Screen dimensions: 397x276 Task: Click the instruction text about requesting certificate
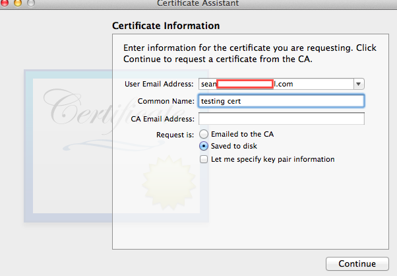(250, 53)
